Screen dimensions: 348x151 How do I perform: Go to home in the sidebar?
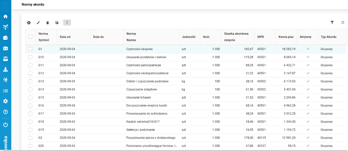pos(6,16)
